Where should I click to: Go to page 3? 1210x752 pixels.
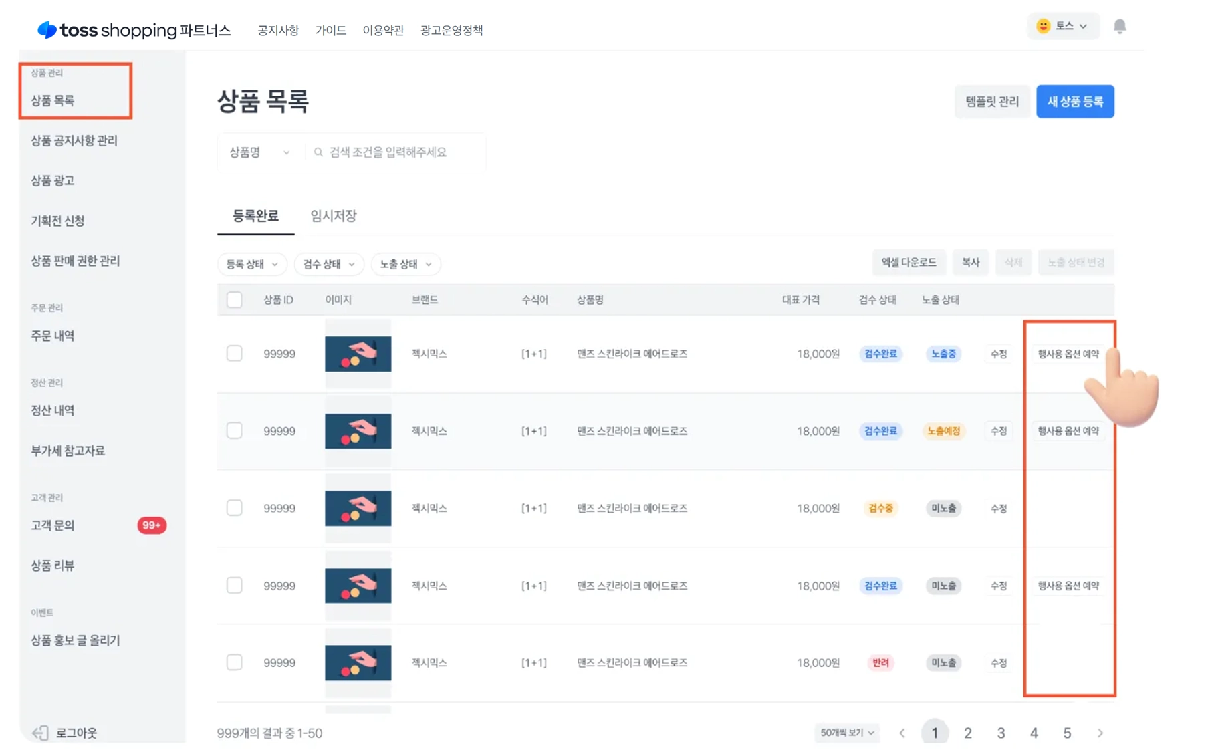coord(1001,733)
